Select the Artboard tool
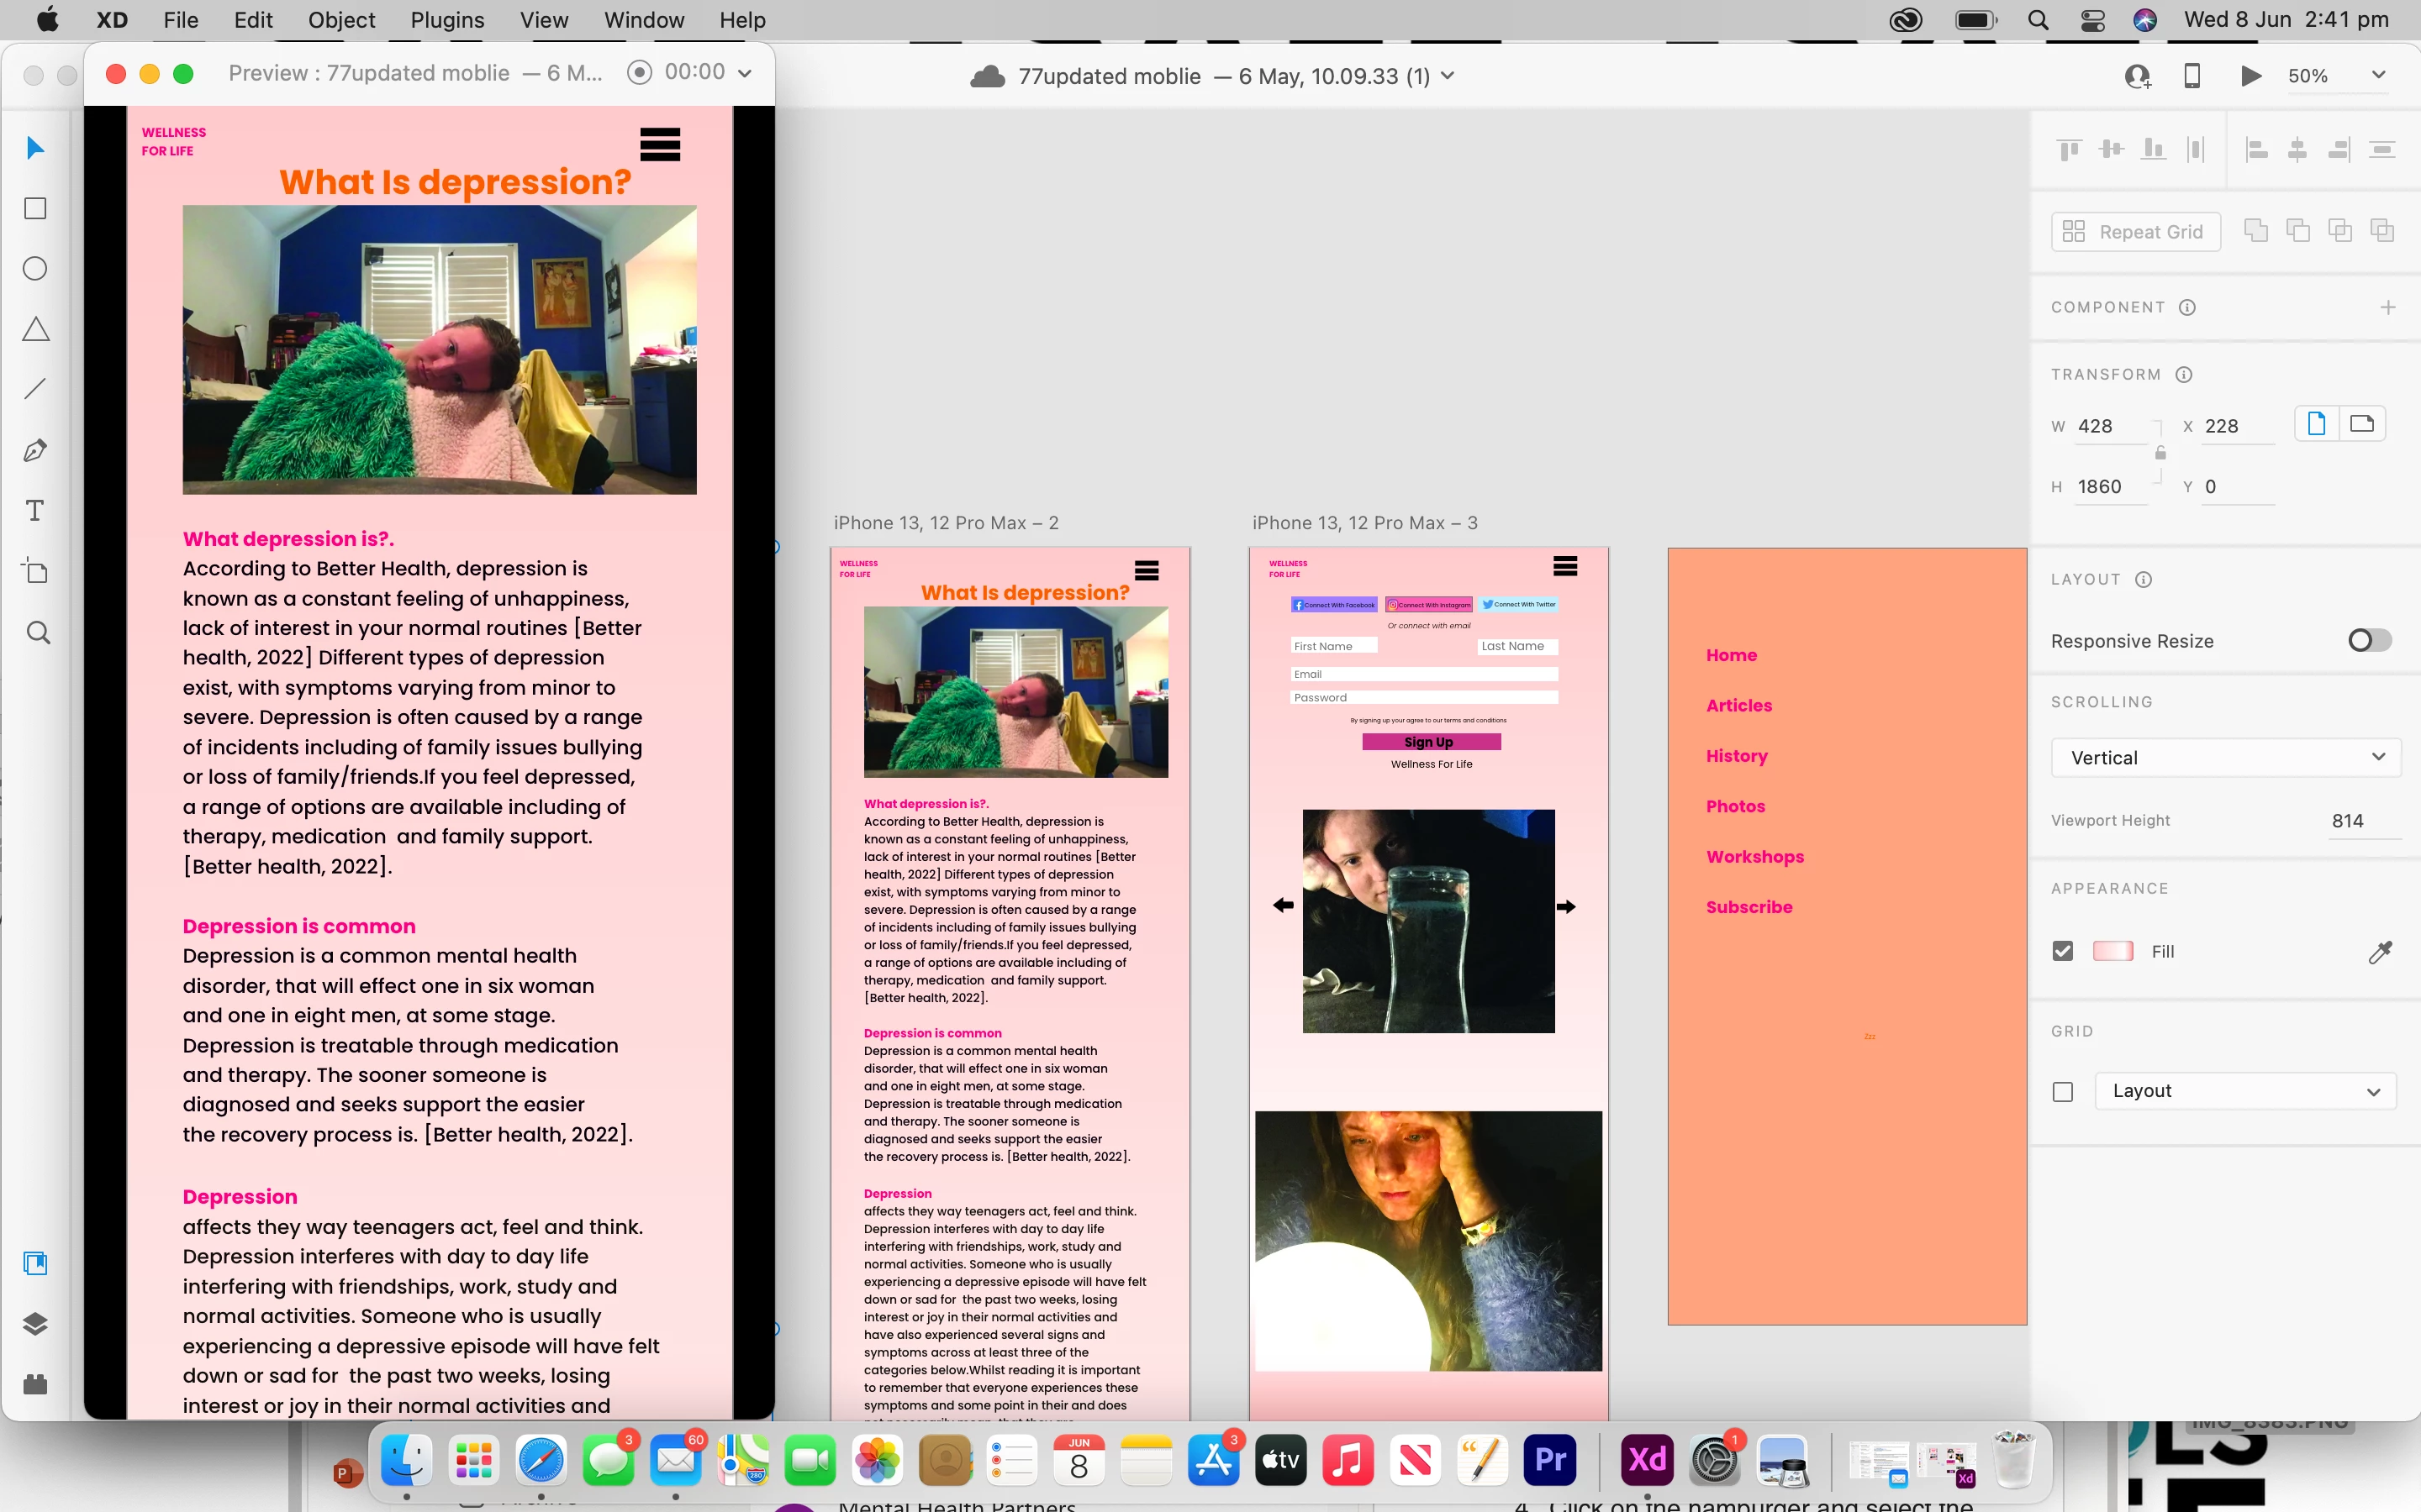The height and width of the screenshot is (1512, 2421). 35,572
